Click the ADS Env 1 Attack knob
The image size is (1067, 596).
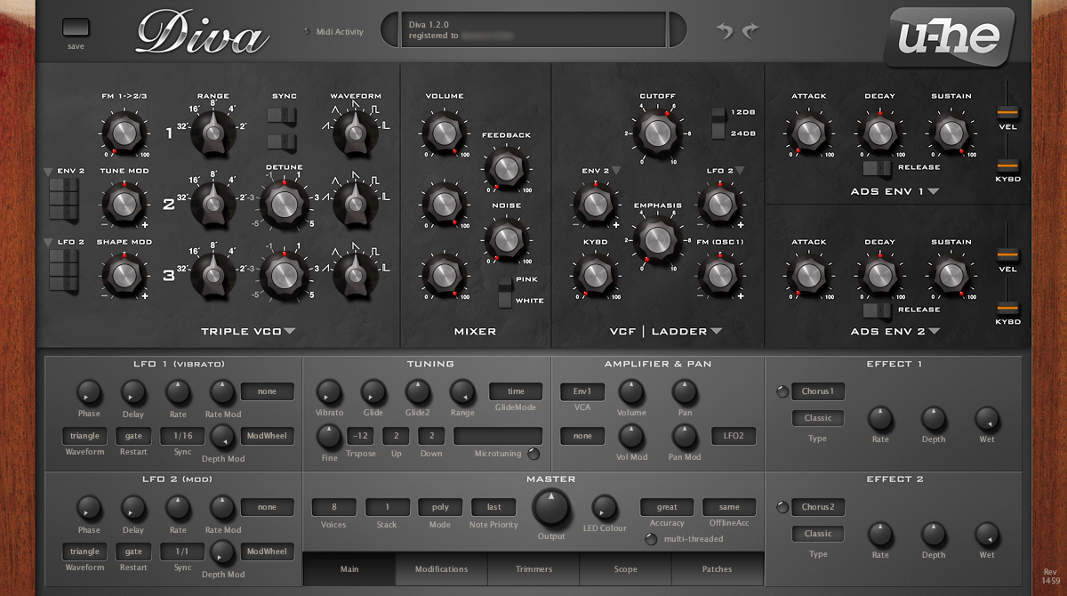coord(807,133)
